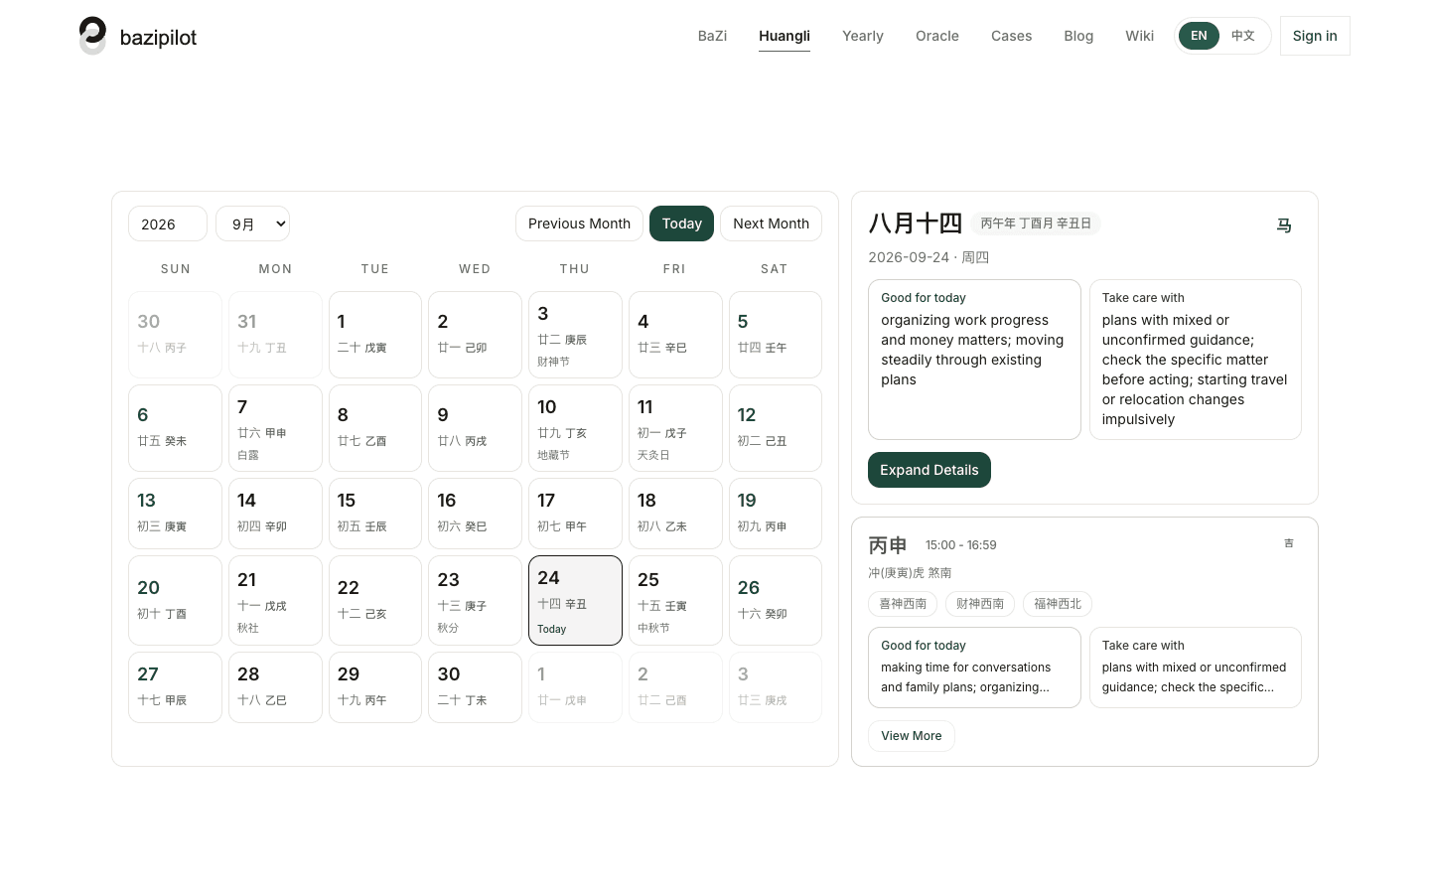Image resolution: width=1430 pixels, height=894 pixels.
Task: Select the 财神西南 tag
Action: click(980, 604)
